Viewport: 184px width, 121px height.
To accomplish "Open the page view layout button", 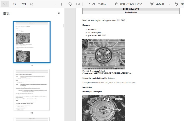I will pyautogui.click(x=97, y=4).
